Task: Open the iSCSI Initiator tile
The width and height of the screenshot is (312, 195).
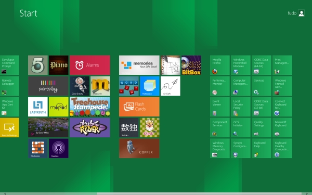Action: pos(241,127)
